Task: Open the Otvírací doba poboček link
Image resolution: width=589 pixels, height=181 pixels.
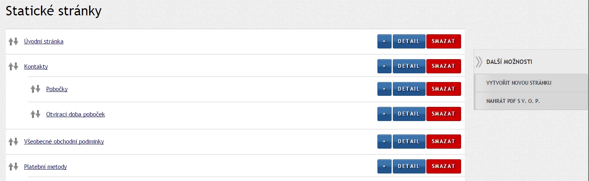Action: pyautogui.click(x=75, y=114)
